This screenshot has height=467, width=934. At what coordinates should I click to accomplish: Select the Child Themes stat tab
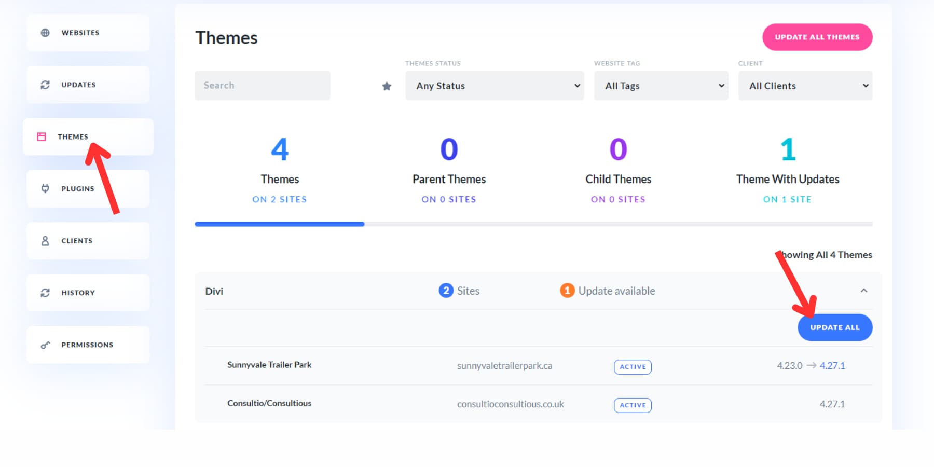(618, 170)
